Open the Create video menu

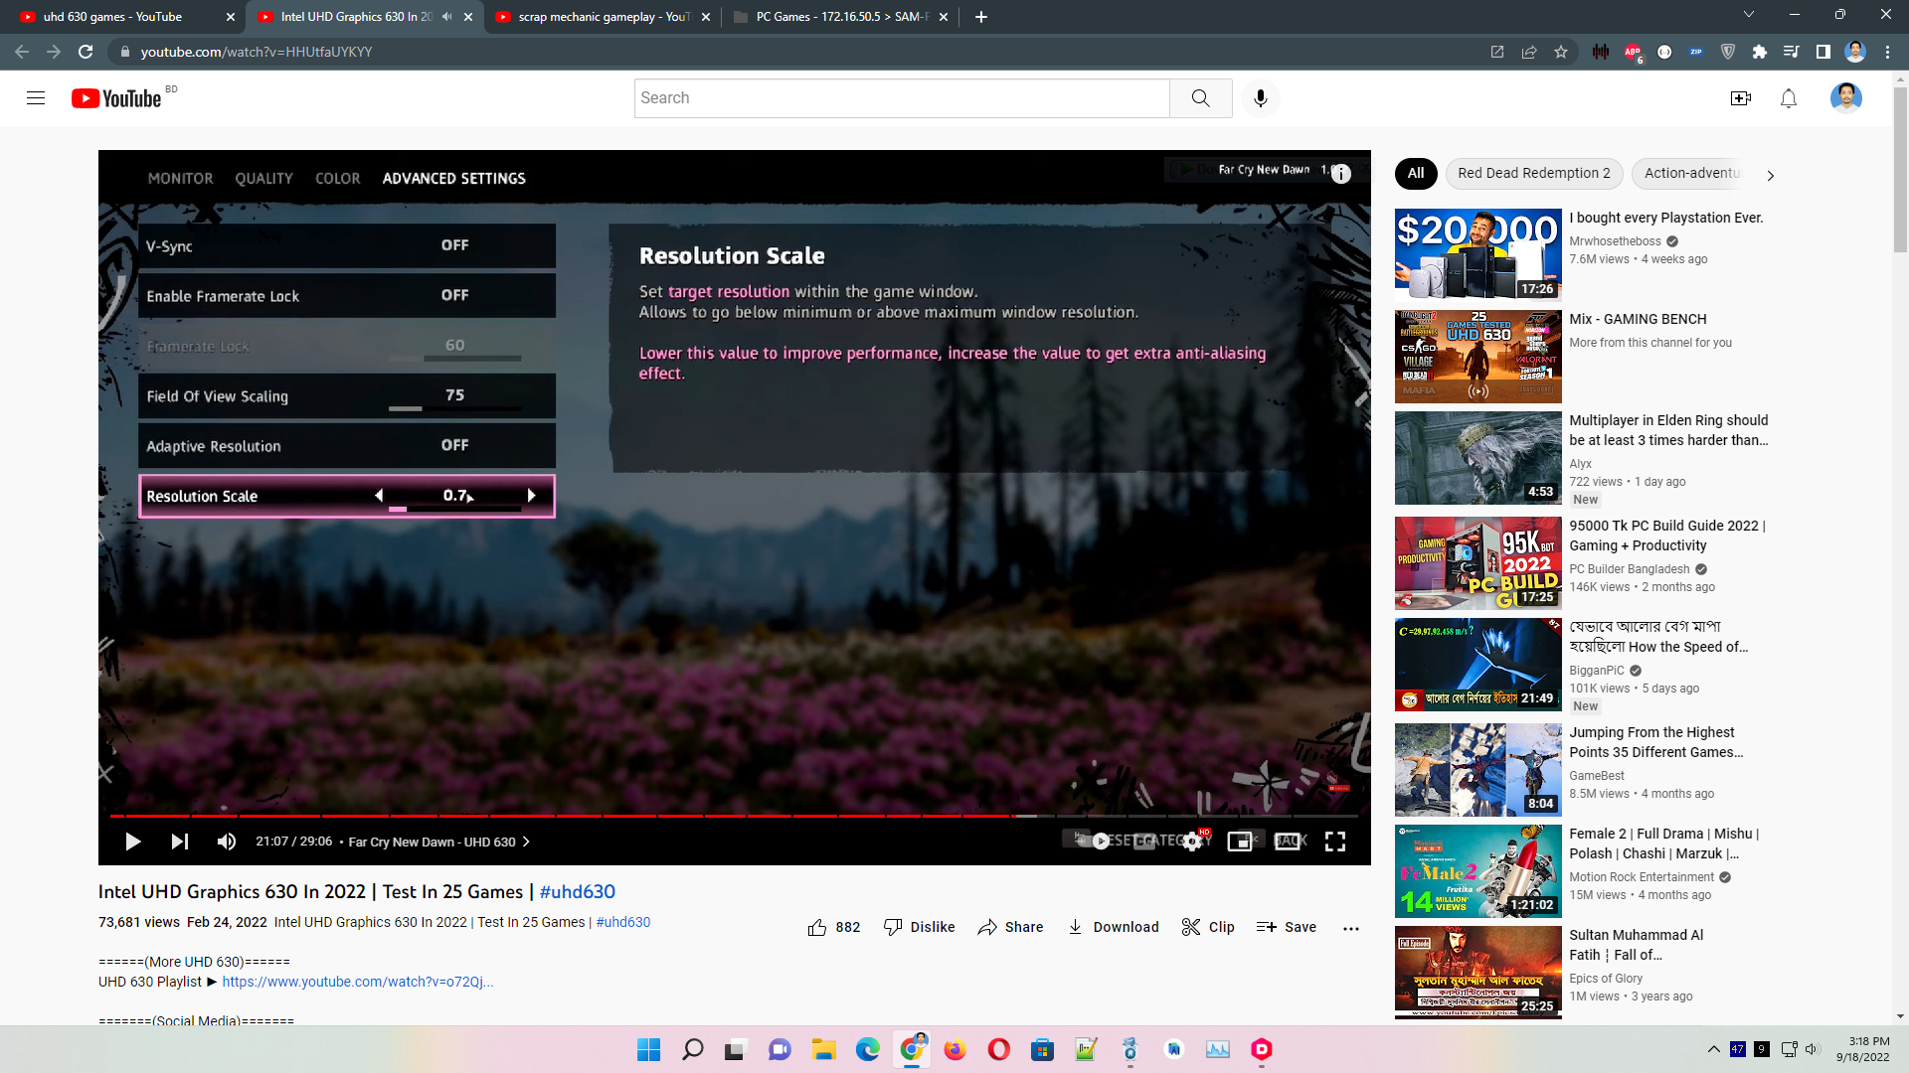point(1741,98)
